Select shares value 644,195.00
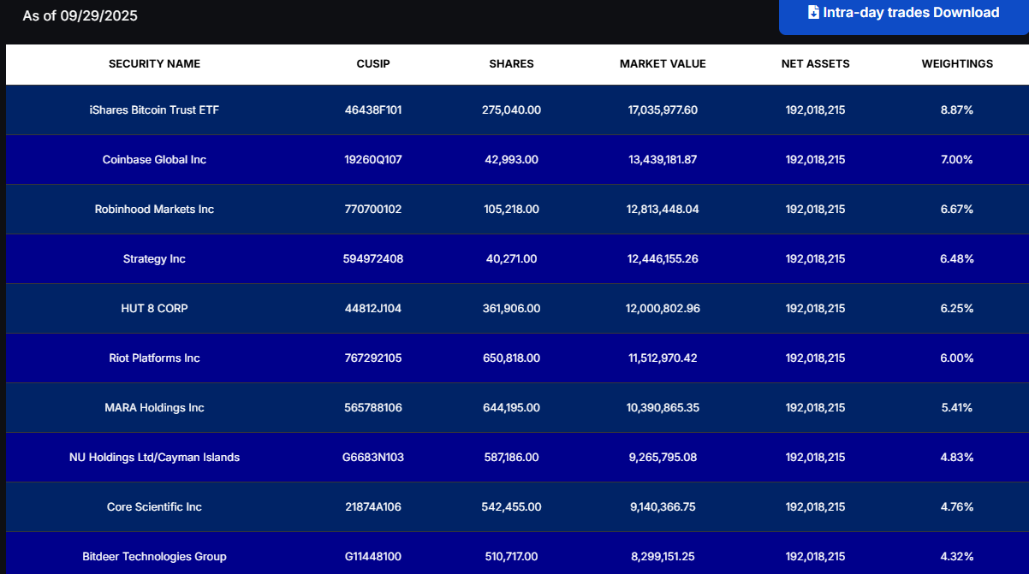The width and height of the screenshot is (1029, 574). pos(511,408)
